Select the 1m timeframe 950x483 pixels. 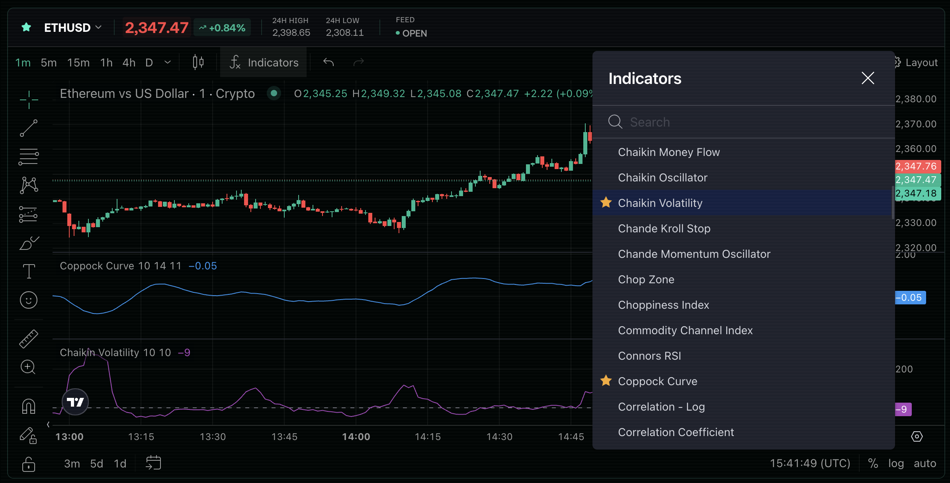(x=23, y=62)
